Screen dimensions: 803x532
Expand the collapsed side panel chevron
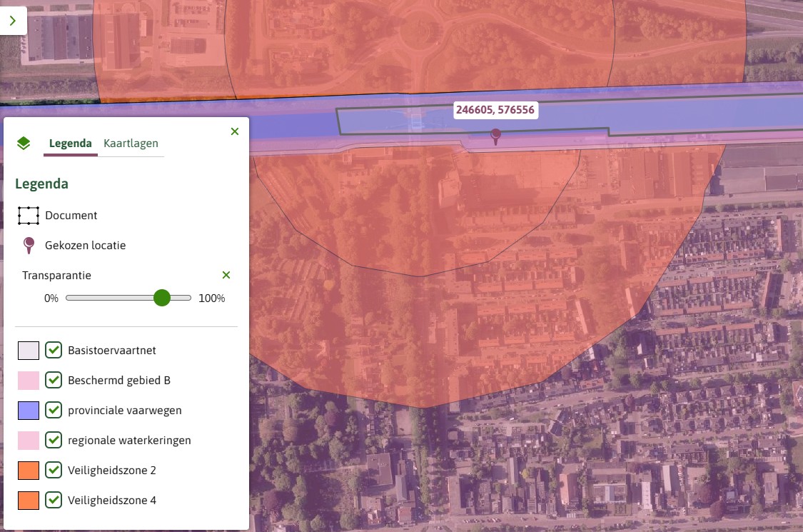tap(13, 21)
